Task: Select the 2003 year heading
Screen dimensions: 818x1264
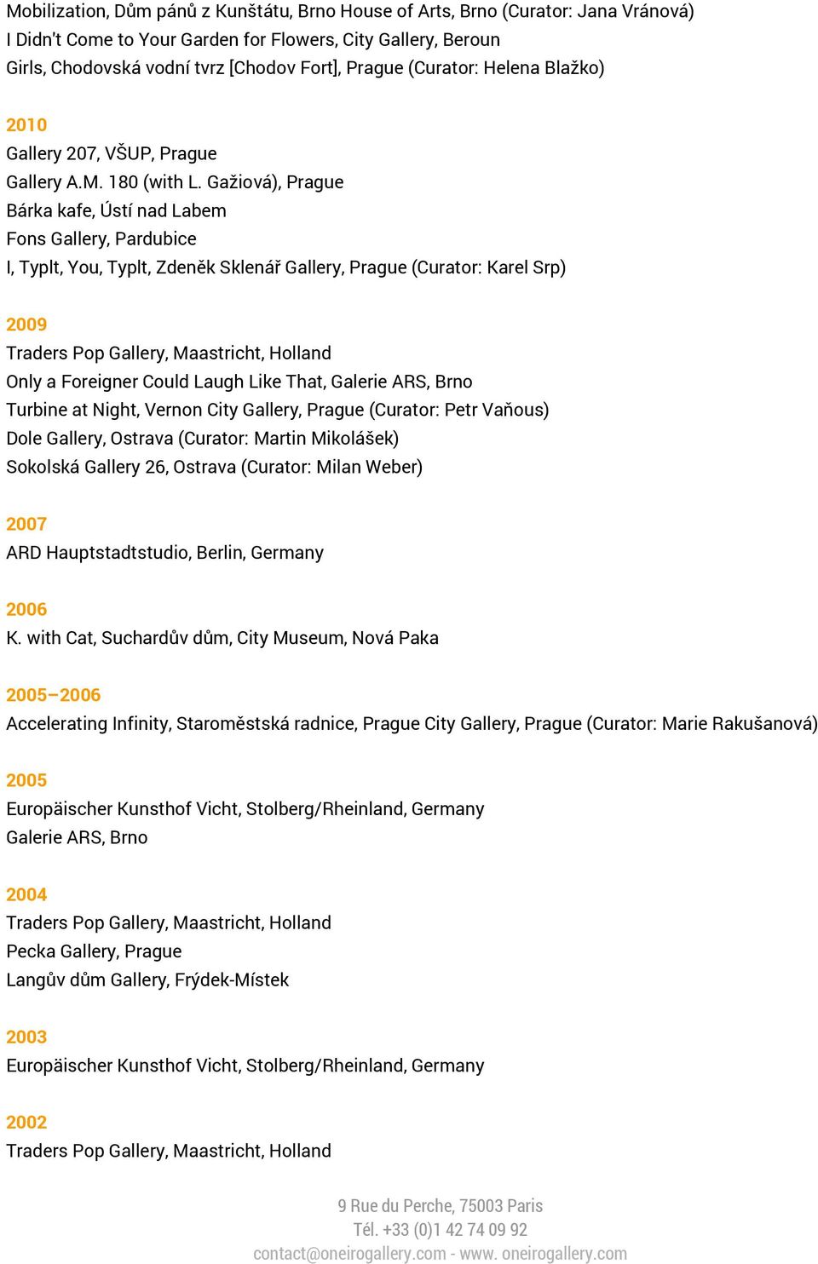Action: coord(26,1037)
